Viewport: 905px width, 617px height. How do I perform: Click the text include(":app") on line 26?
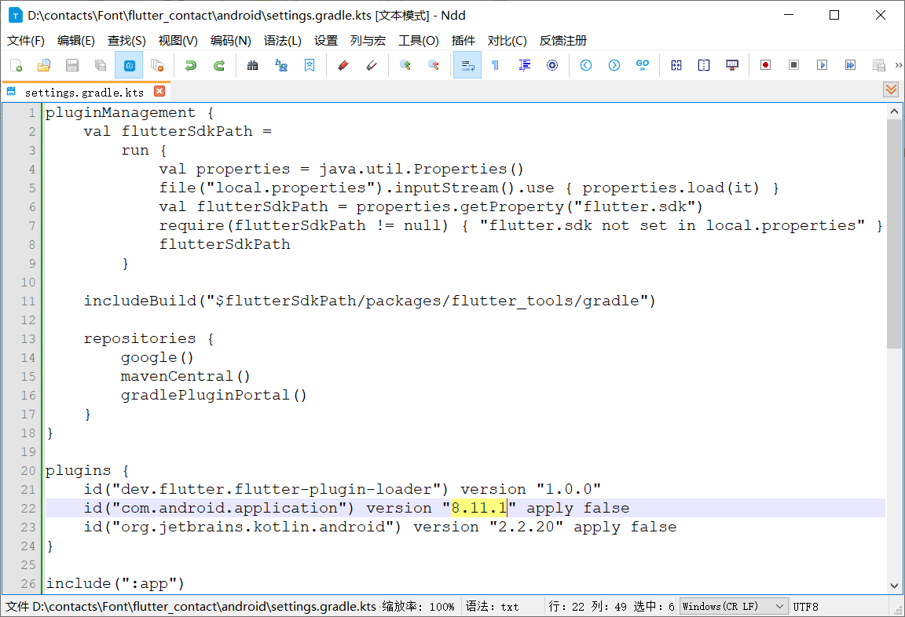115,583
